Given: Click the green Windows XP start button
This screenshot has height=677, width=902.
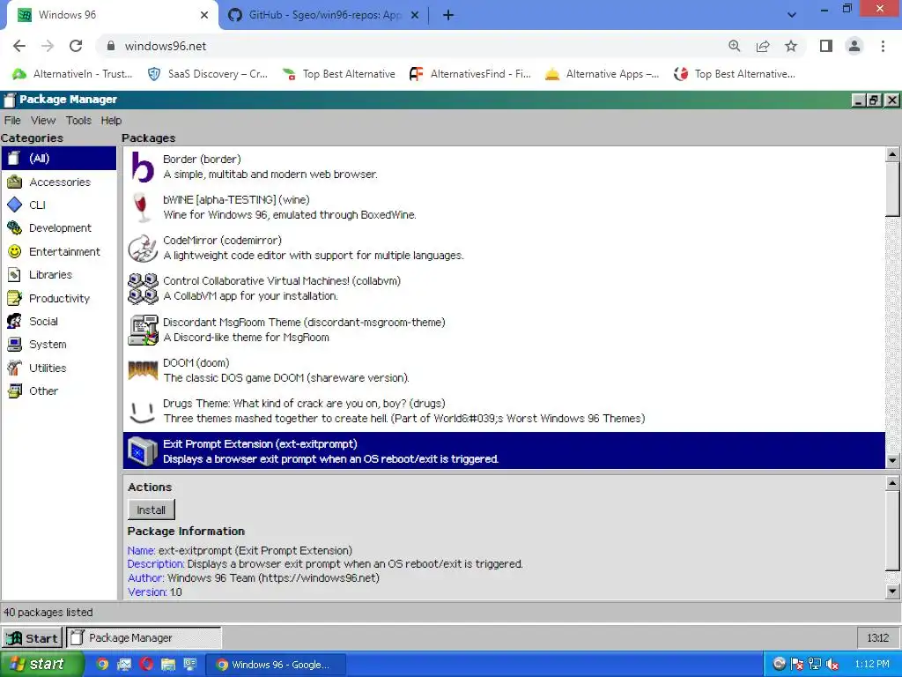Looking at the screenshot, I should (41, 664).
